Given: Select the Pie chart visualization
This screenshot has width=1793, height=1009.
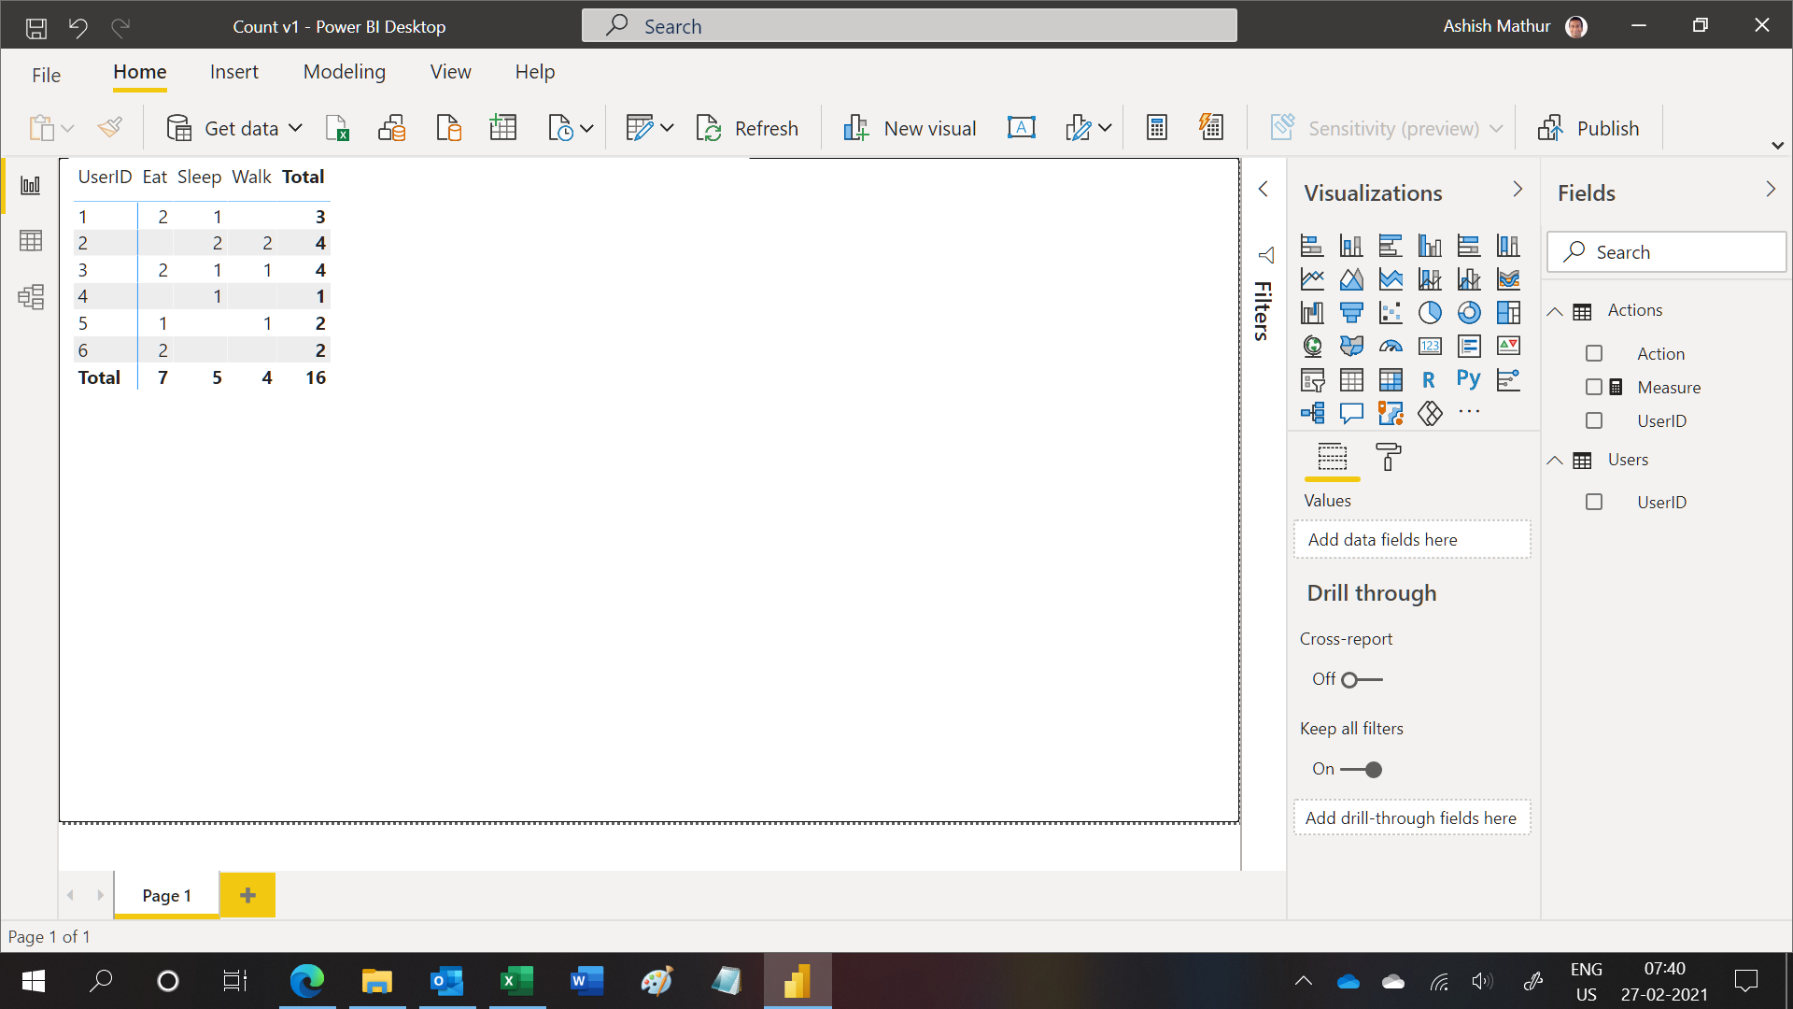Looking at the screenshot, I should (x=1430, y=312).
